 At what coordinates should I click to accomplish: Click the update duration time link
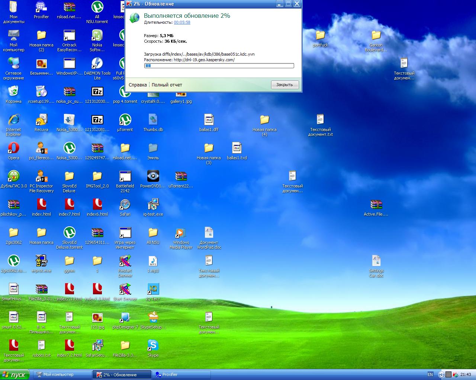click(x=182, y=22)
